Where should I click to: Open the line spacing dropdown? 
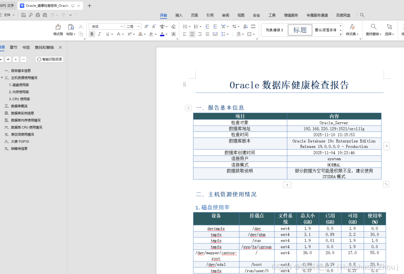pyautogui.click(x=228, y=34)
